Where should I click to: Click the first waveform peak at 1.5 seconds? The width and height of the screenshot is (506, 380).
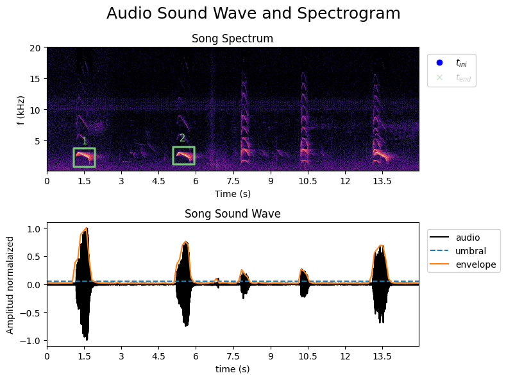(x=85, y=284)
